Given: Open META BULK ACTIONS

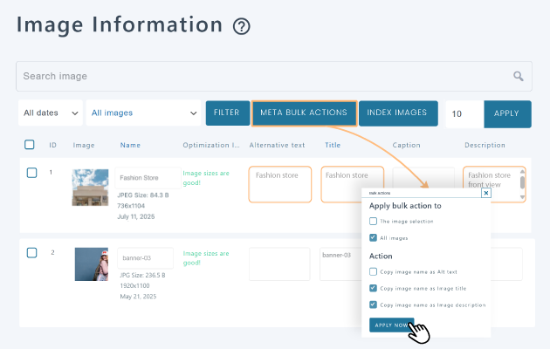Looking at the screenshot, I should (304, 113).
